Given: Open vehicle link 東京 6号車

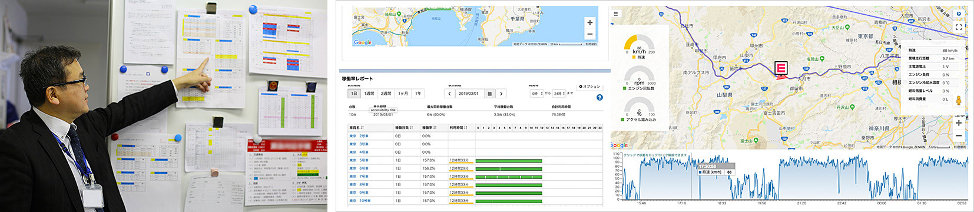Looking at the screenshot, I should coord(359,168).
